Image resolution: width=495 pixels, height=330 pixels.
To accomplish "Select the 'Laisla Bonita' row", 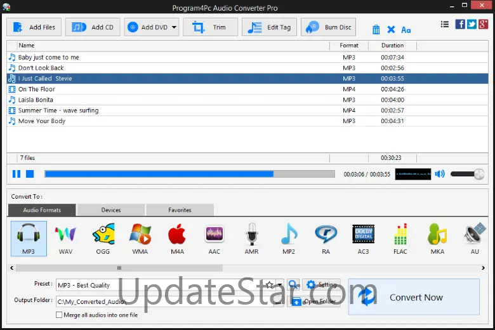I will pos(247,100).
